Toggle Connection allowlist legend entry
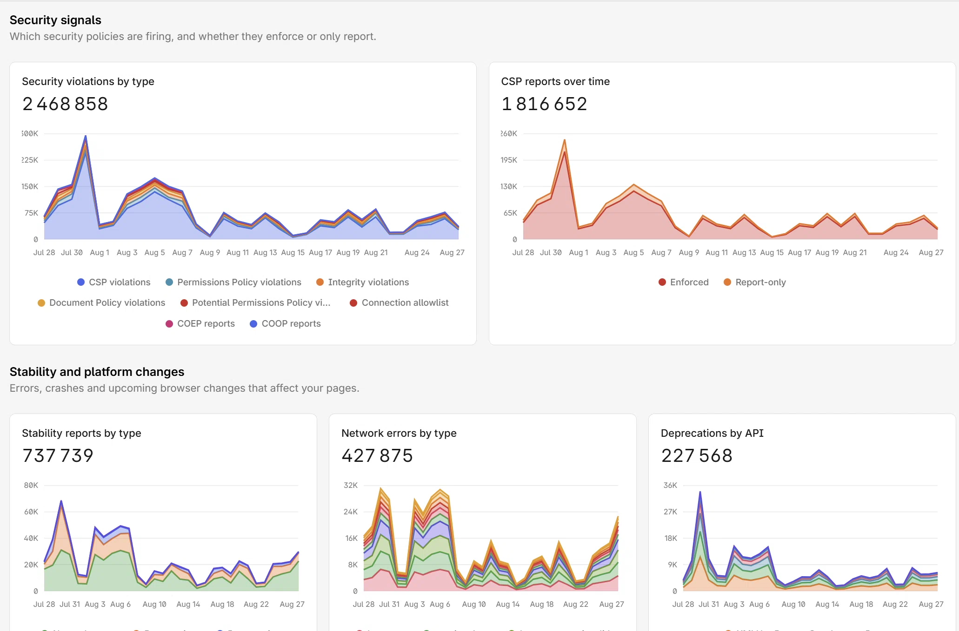This screenshot has width=959, height=631. coord(399,302)
